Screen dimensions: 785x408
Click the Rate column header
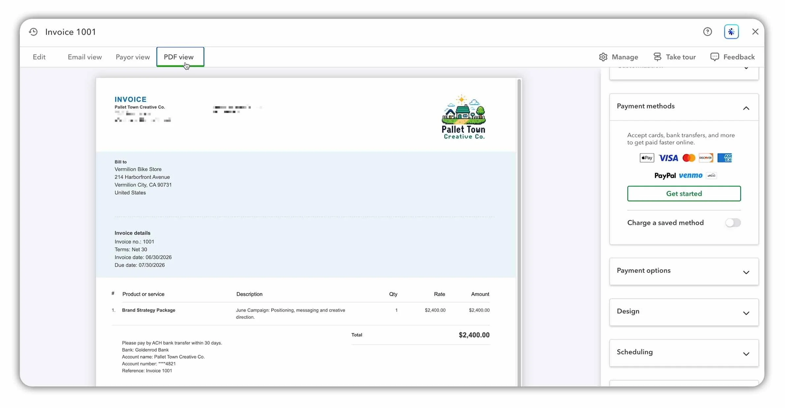[439, 294]
